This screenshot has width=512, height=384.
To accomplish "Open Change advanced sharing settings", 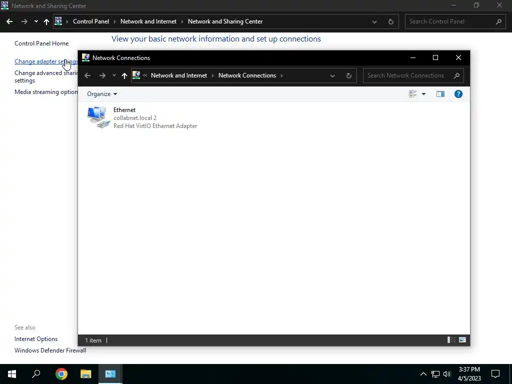I will [45, 76].
